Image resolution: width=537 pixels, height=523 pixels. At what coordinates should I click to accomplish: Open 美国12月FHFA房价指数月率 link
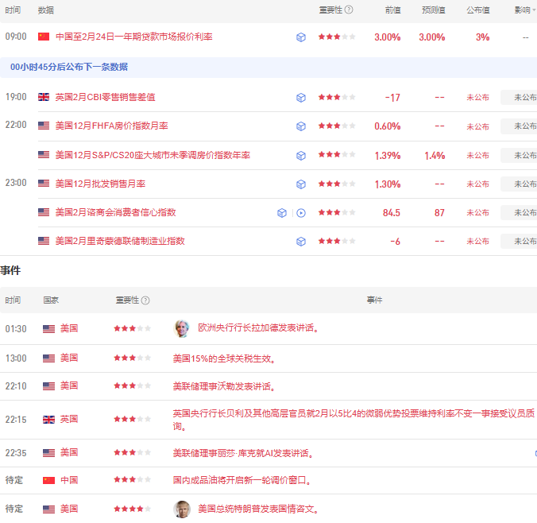click(x=112, y=126)
